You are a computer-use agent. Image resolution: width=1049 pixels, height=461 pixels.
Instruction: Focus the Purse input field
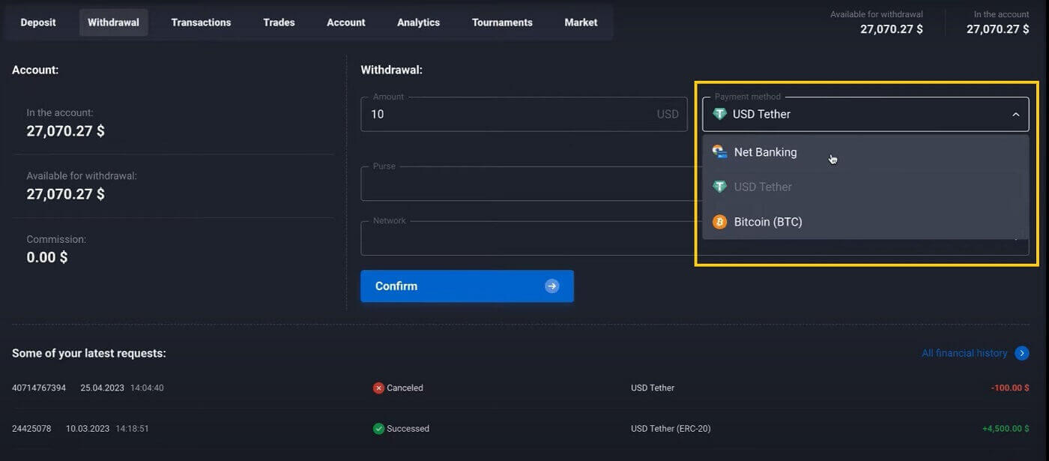click(524, 184)
